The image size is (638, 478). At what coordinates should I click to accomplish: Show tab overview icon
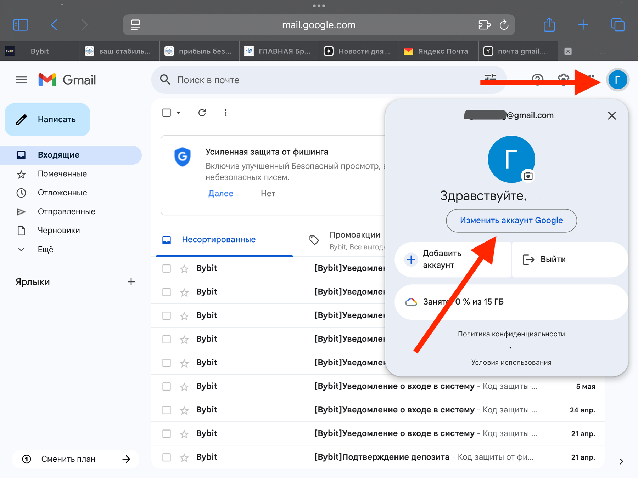point(618,25)
